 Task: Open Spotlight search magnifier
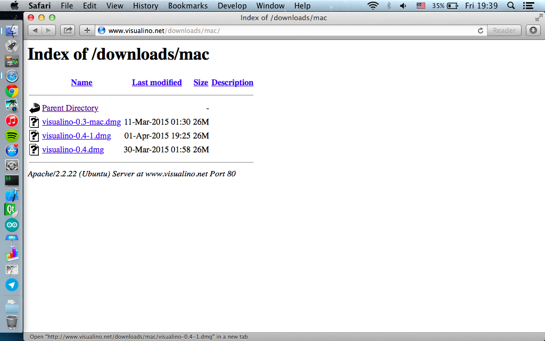click(511, 5)
